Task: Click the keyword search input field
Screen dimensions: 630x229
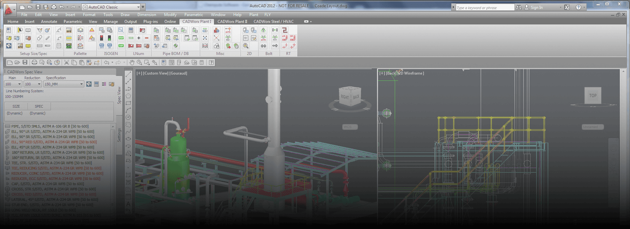Action: pyautogui.click(x=485, y=8)
